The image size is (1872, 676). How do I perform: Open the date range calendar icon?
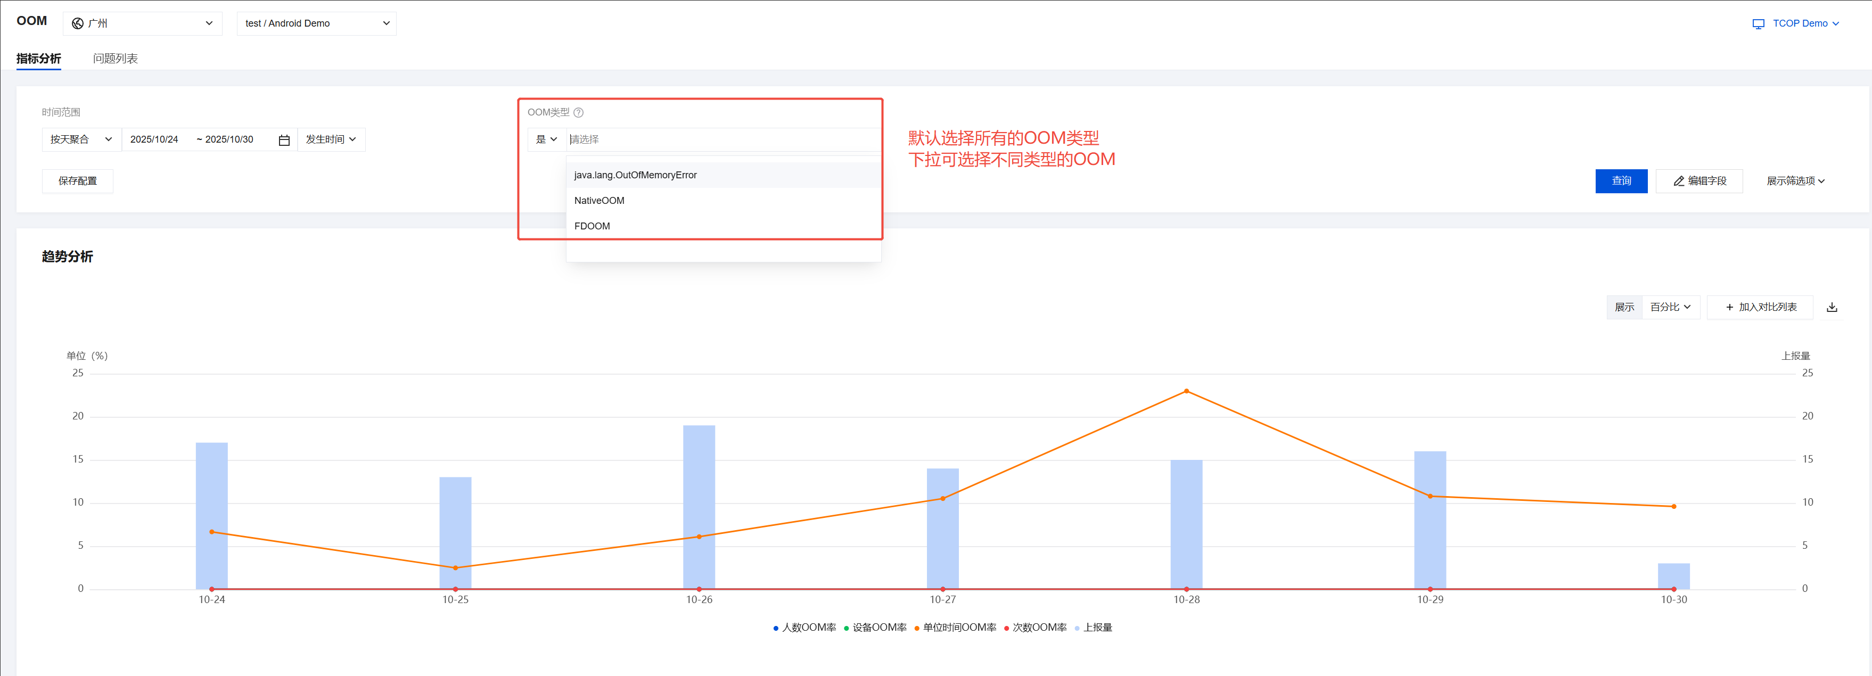[284, 139]
